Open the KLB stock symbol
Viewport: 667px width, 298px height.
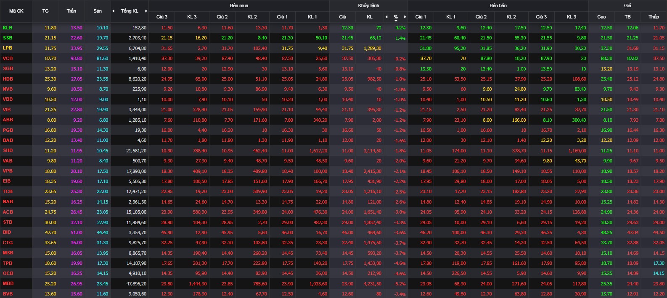tap(8, 28)
